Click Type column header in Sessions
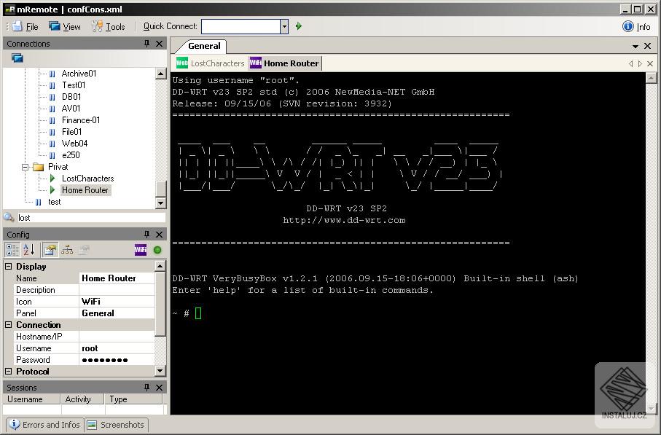Screen dimensions: 661x435 click(x=133, y=399)
